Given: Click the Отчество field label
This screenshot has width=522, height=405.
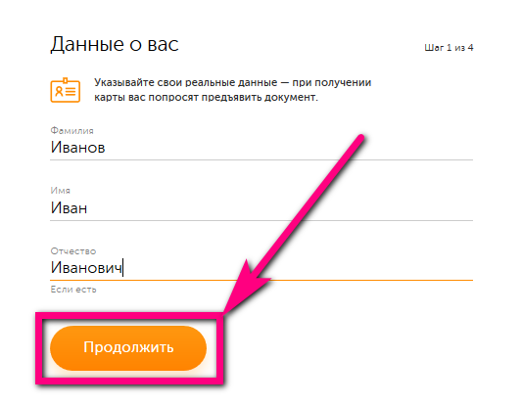Looking at the screenshot, I should click(x=73, y=251).
